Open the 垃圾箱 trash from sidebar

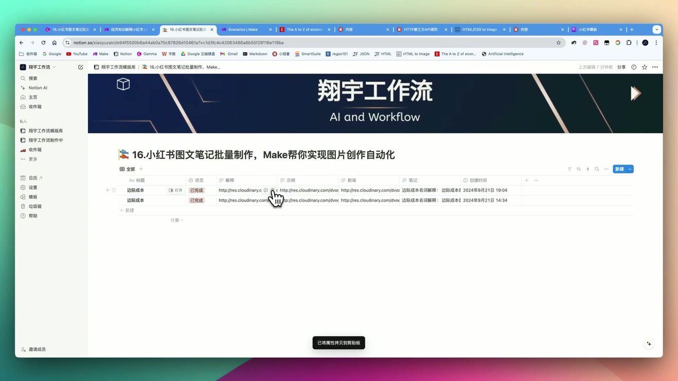[35, 206]
